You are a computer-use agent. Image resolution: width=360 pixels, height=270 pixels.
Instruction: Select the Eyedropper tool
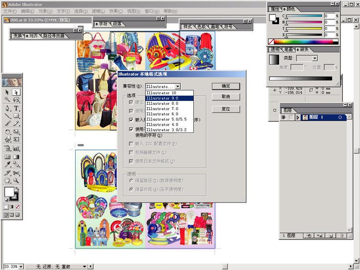7,164
